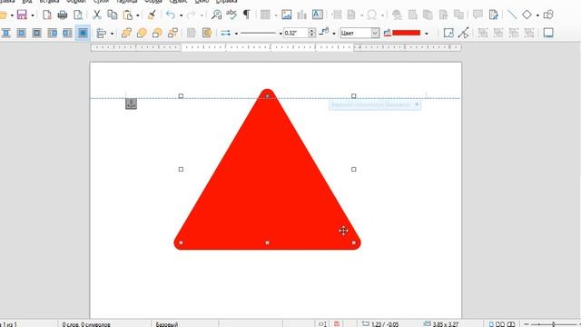Open the Save icon dropdown arrow
Viewport: 581px width, 327px height.
pyautogui.click(x=33, y=15)
